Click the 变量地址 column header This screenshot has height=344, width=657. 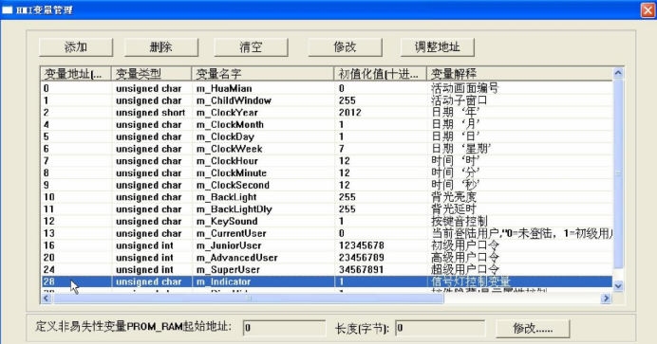[x=76, y=74]
